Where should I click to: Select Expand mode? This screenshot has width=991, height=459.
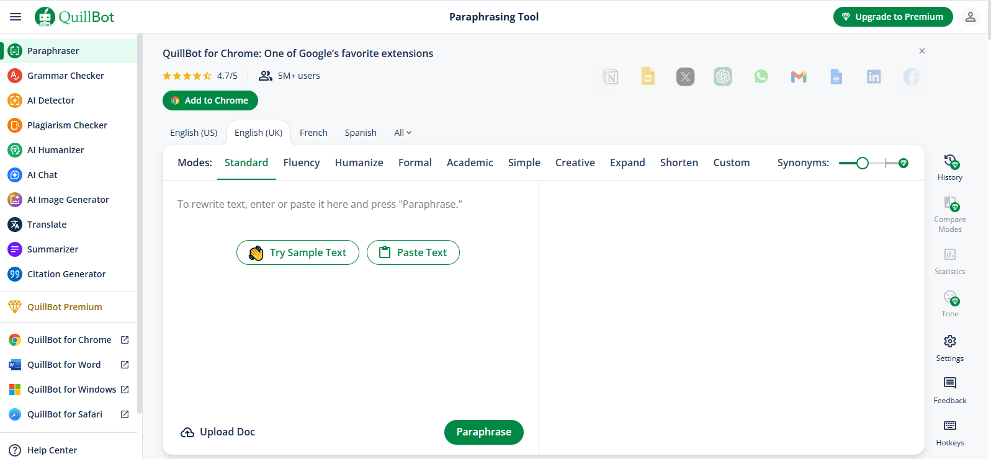(627, 163)
